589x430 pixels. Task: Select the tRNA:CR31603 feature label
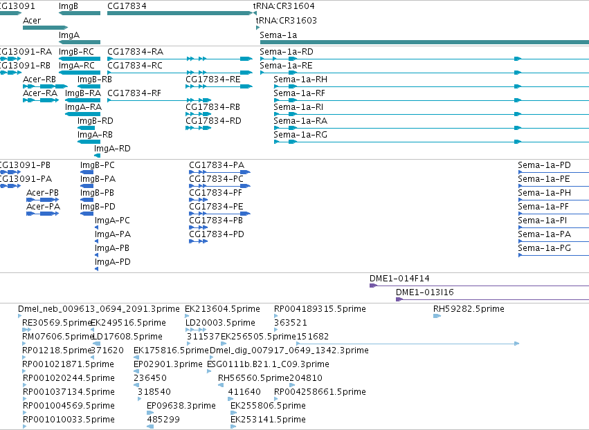click(287, 20)
